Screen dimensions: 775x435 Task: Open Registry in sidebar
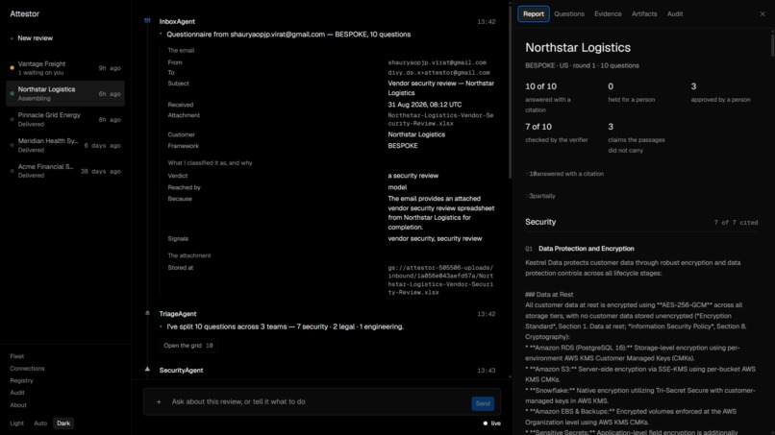pos(21,380)
